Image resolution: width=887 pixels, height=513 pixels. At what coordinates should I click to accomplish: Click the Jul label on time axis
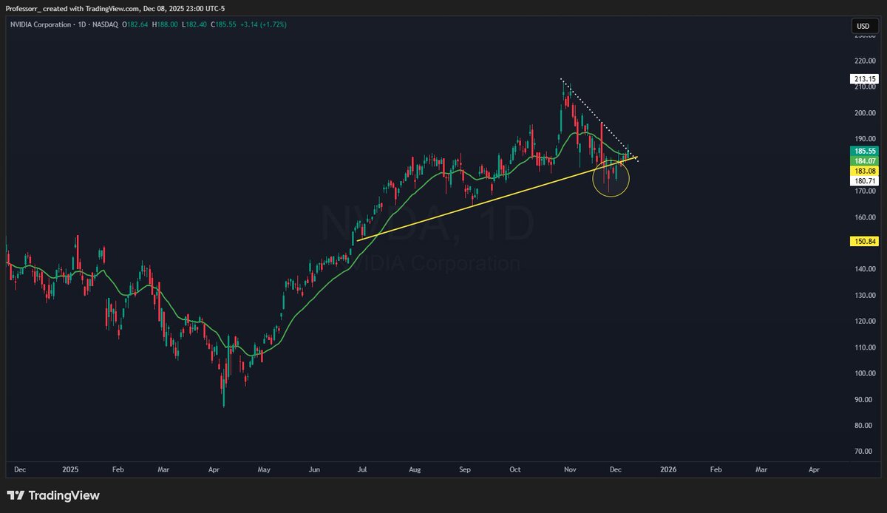pos(363,469)
